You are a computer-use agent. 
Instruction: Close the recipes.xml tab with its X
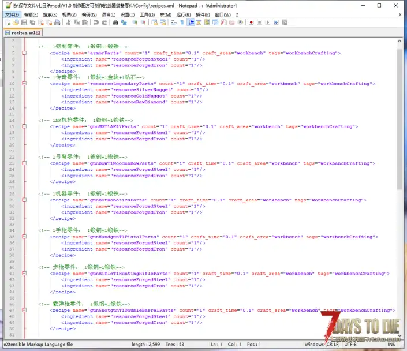pyautogui.click(x=38, y=33)
